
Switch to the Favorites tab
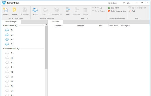[55, 22]
